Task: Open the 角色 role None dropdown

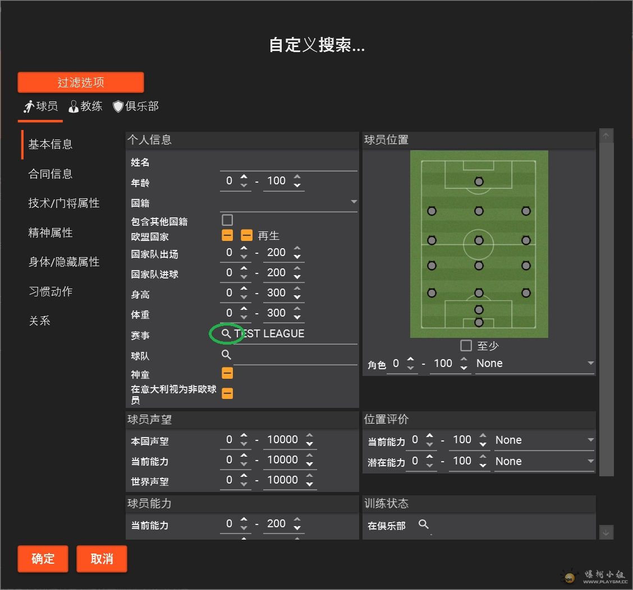Action: click(534, 363)
